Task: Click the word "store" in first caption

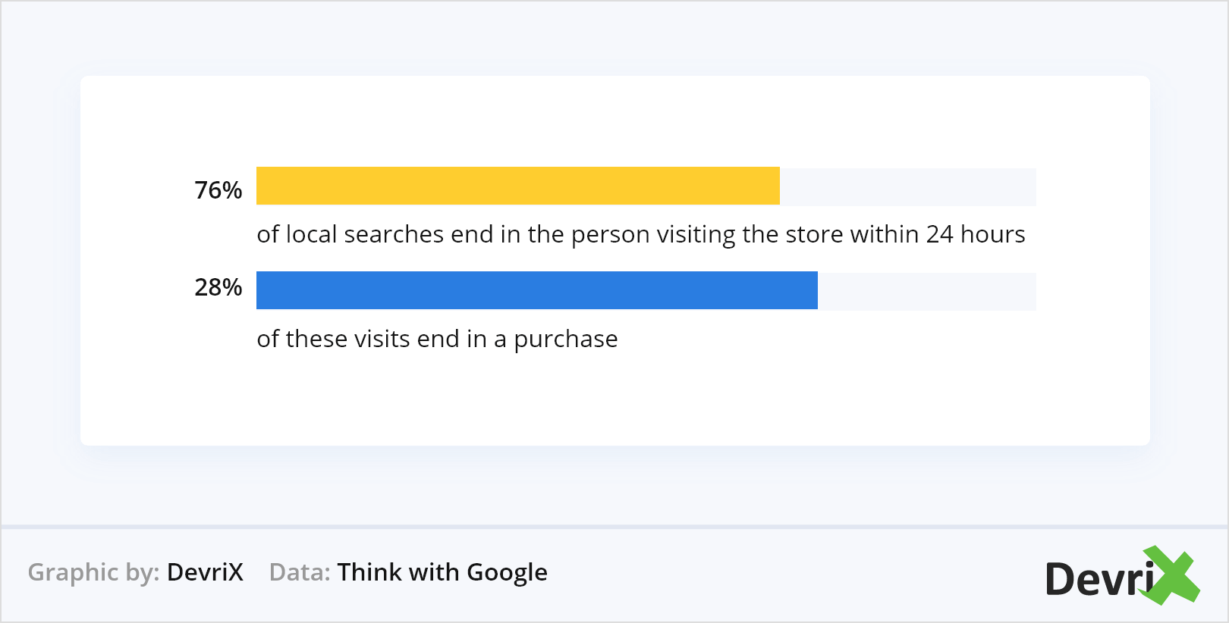Action: pyautogui.click(x=814, y=234)
